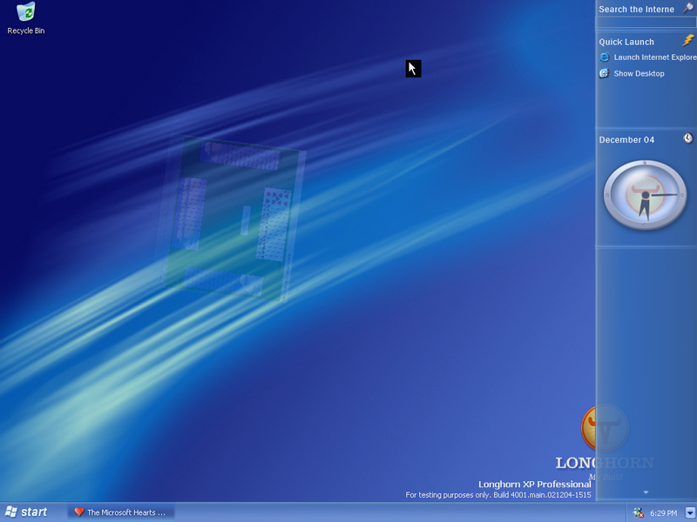The height and width of the screenshot is (522, 697).
Task: Click the Start button
Action: [27, 512]
